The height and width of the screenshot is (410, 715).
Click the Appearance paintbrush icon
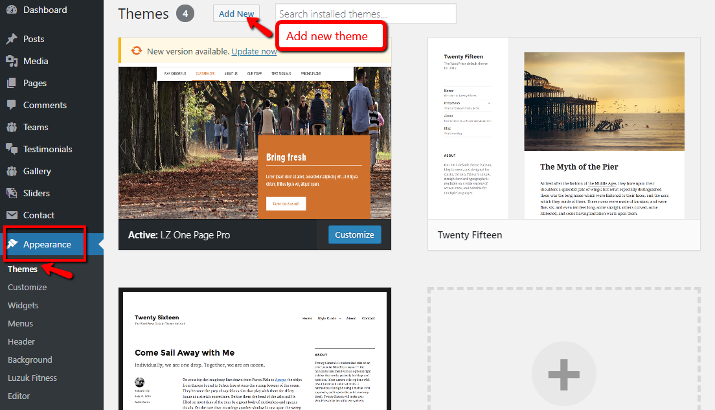pos(12,244)
